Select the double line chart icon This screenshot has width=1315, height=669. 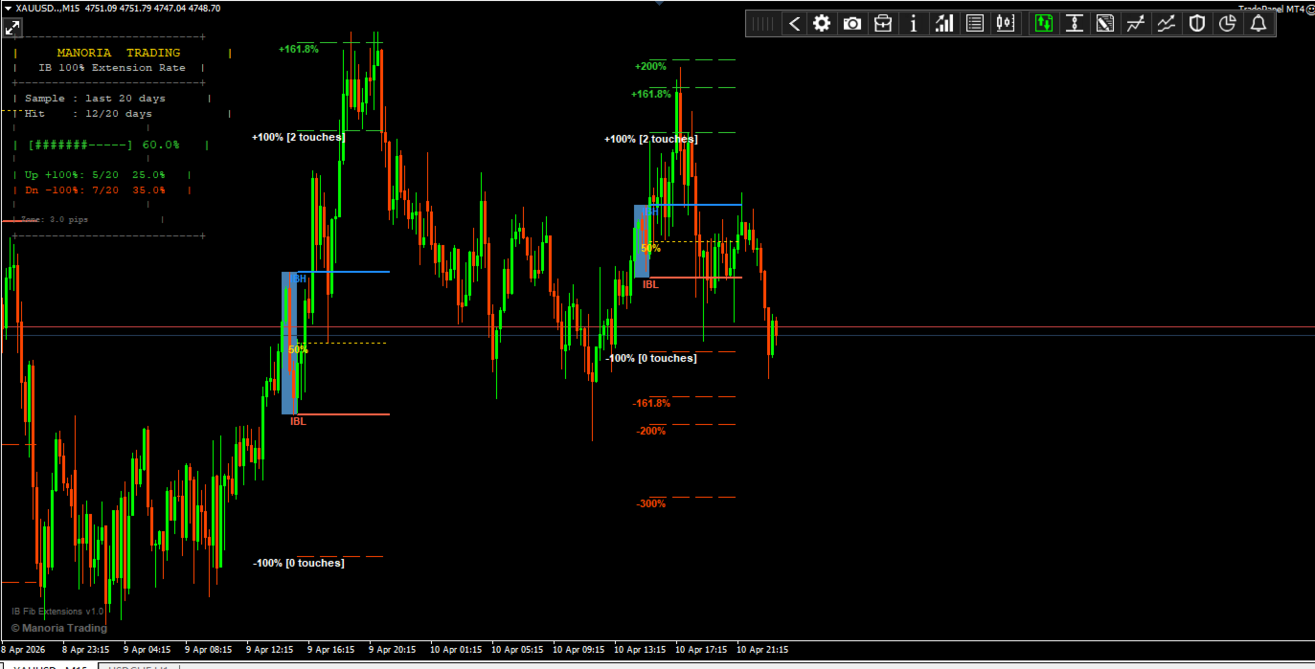[x=1167, y=24]
